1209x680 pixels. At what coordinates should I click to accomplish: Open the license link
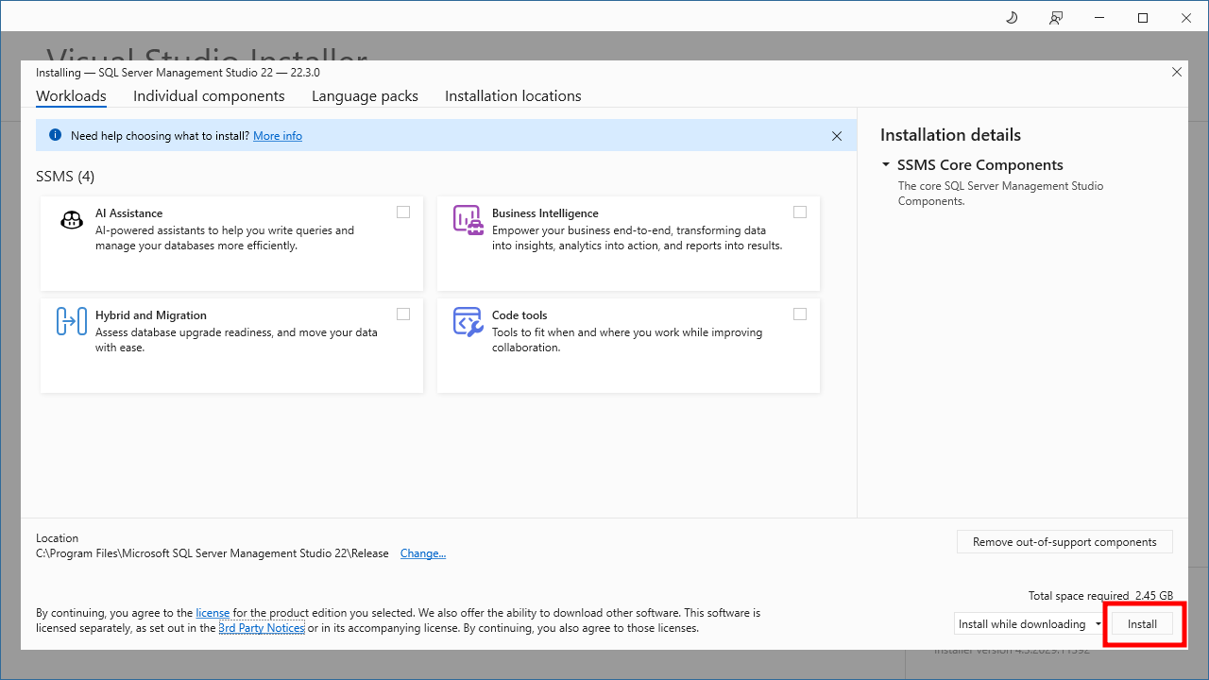point(213,613)
